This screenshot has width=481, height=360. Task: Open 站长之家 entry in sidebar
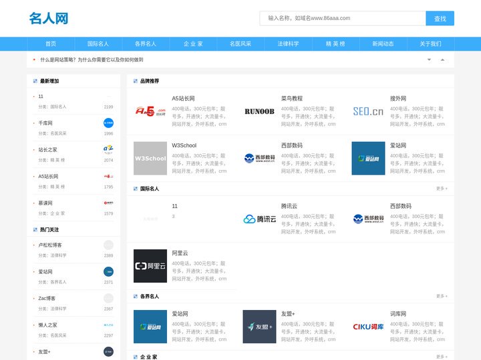tap(47, 150)
